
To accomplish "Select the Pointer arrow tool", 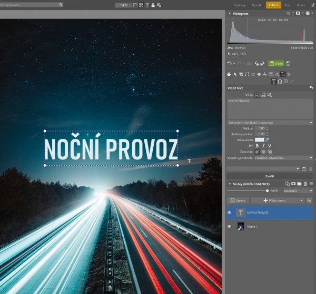I will point(235,75).
